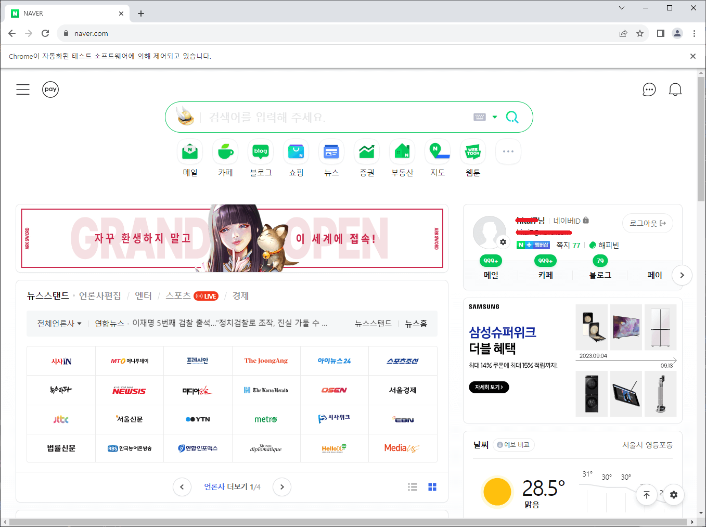706x527 pixels.
Task: Open the 카페 shortcut icon
Action: [225, 151]
